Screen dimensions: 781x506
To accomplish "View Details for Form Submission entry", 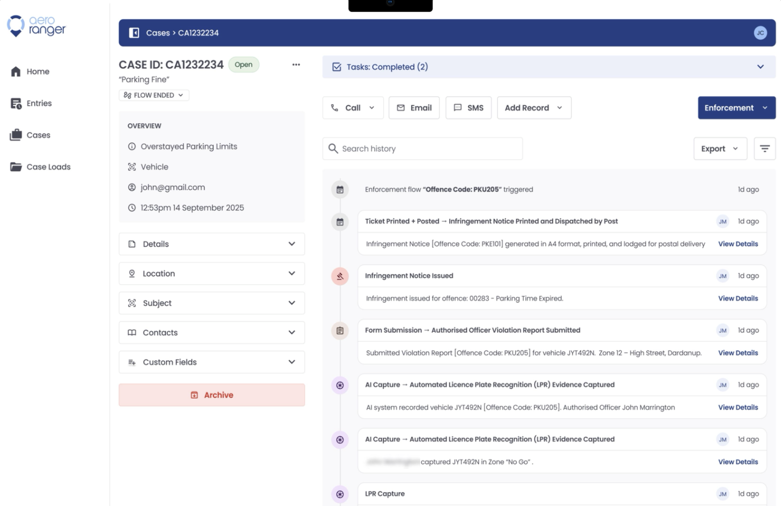I will tap(738, 353).
